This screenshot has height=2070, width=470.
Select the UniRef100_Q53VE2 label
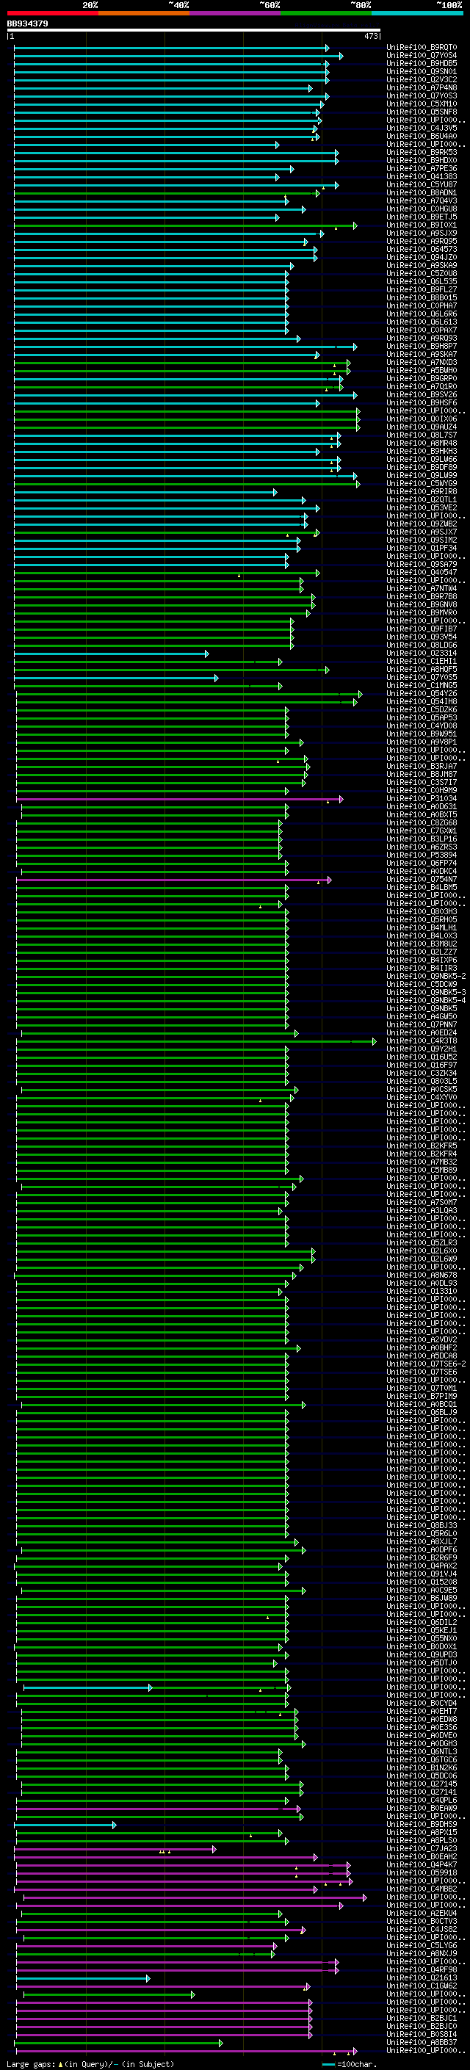[422, 508]
